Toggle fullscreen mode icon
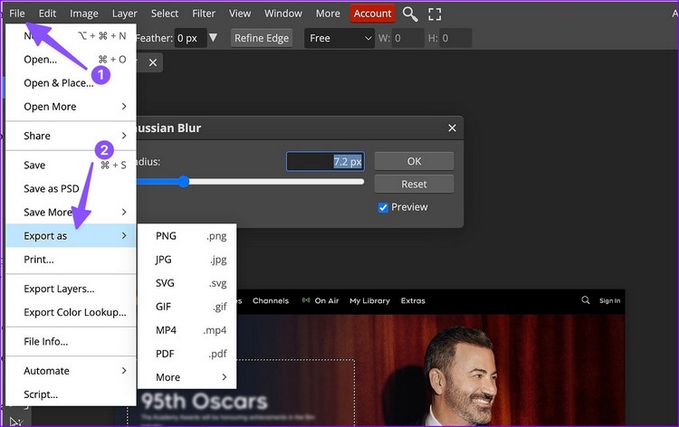This screenshot has height=427, width=679. [x=435, y=14]
